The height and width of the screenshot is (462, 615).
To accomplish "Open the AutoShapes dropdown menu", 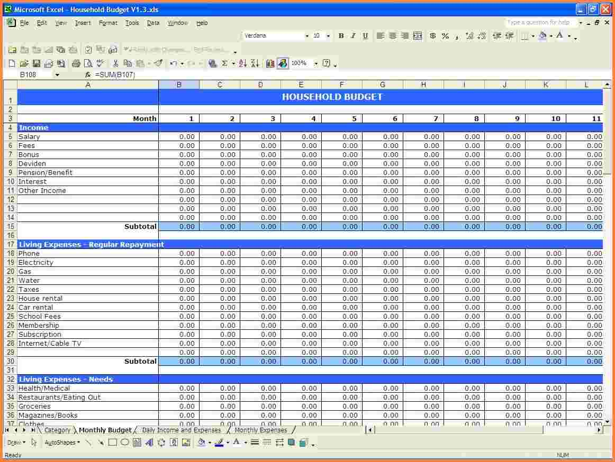I will pos(62,442).
